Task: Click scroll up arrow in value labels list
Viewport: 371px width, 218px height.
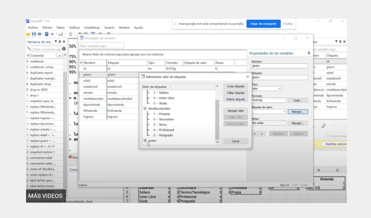Action: pos(217,87)
